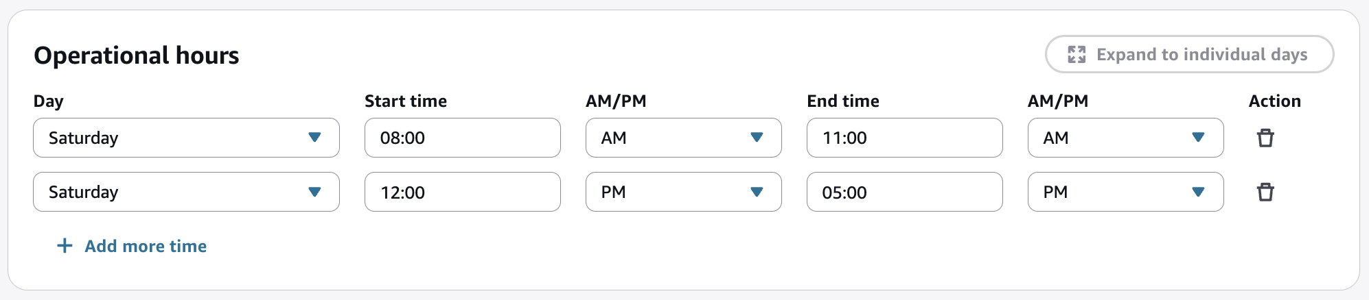Focus the 12:00 start time field
Viewport: 1369px width, 300px height.
tap(462, 192)
